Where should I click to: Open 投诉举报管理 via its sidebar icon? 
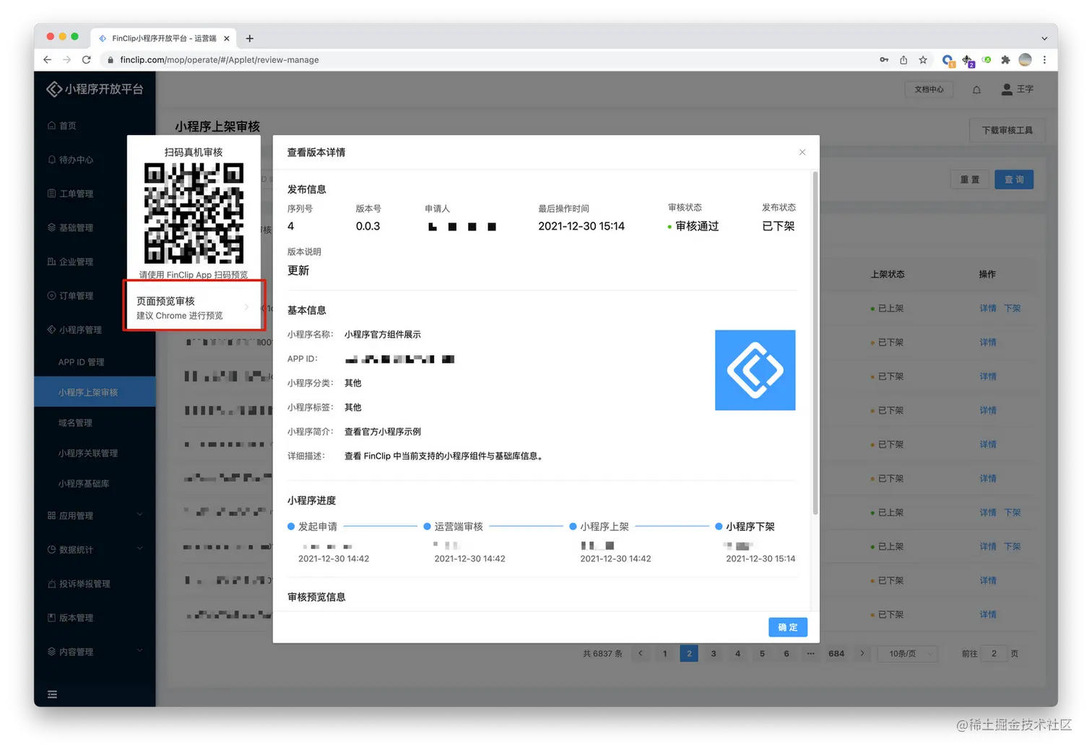pos(53,583)
